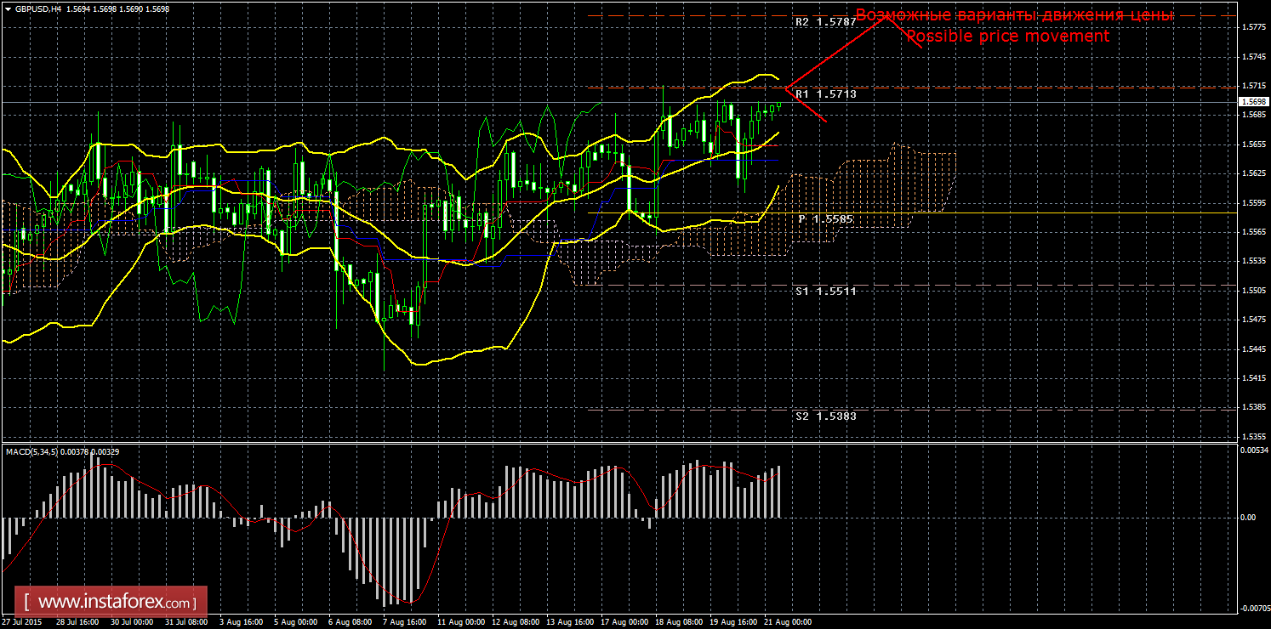Image resolution: width=1271 pixels, height=629 pixels.
Task: Click 1.5715 on the price axis
Action: (1253, 86)
